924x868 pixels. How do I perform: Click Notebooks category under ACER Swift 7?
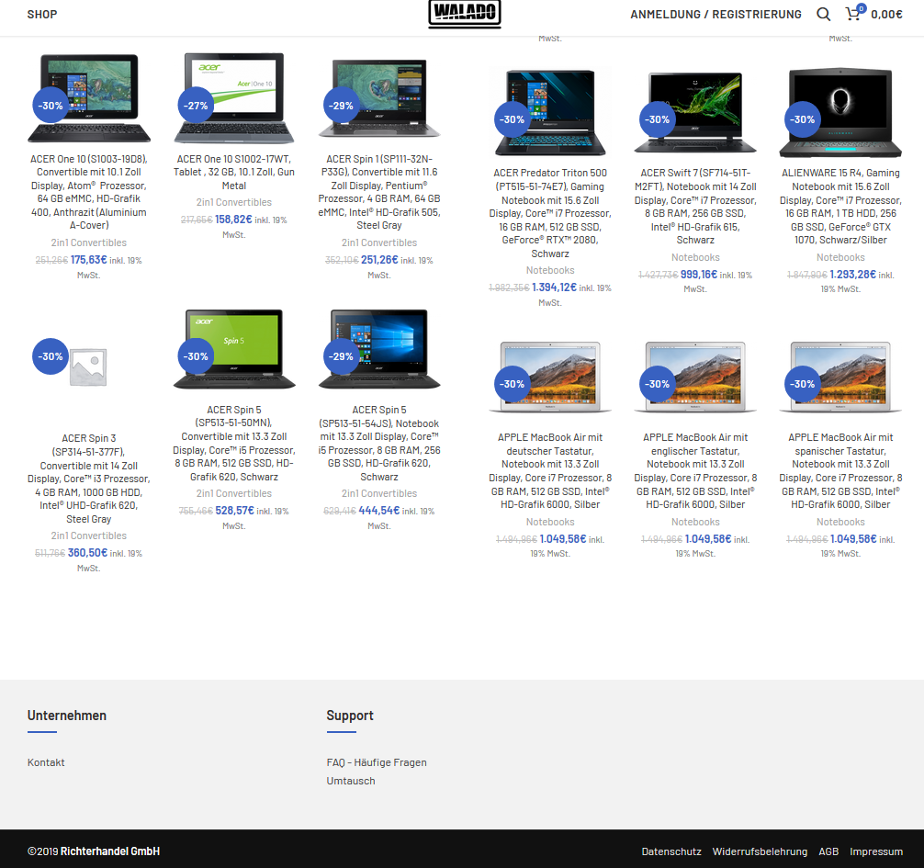click(695, 257)
